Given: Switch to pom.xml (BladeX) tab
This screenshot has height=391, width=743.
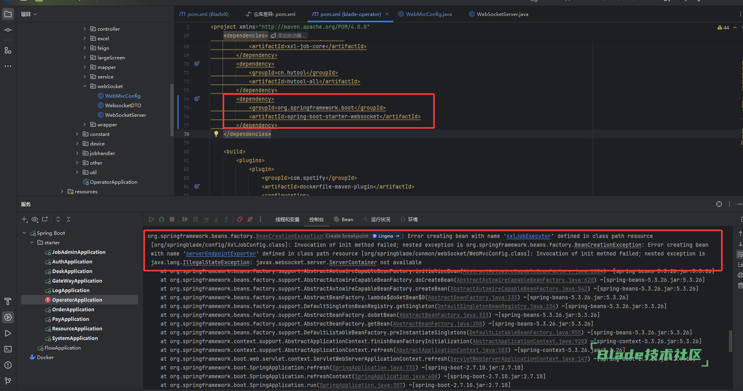Looking at the screenshot, I should [204, 14].
